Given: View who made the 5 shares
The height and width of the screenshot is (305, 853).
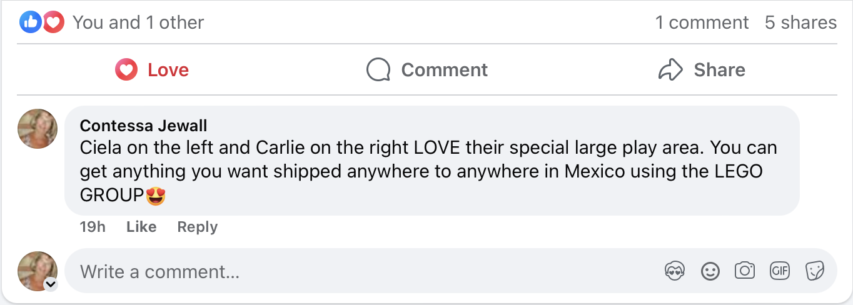Looking at the screenshot, I should [x=800, y=23].
